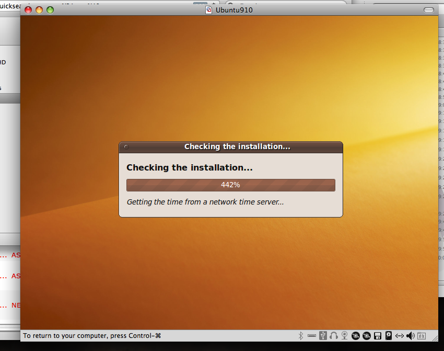The height and width of the screenshot is (351, 444).
Task: Toggle the toolbar pill button in Ubuntu910 title bar
Action: click(429, 10)
